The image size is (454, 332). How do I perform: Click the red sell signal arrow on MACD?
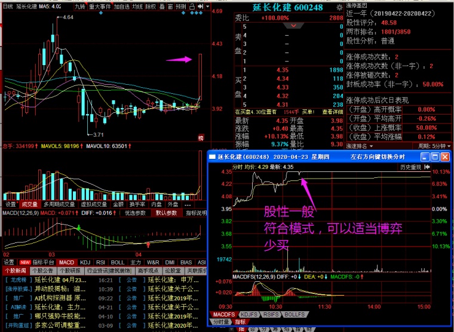(x=148, y=244)
